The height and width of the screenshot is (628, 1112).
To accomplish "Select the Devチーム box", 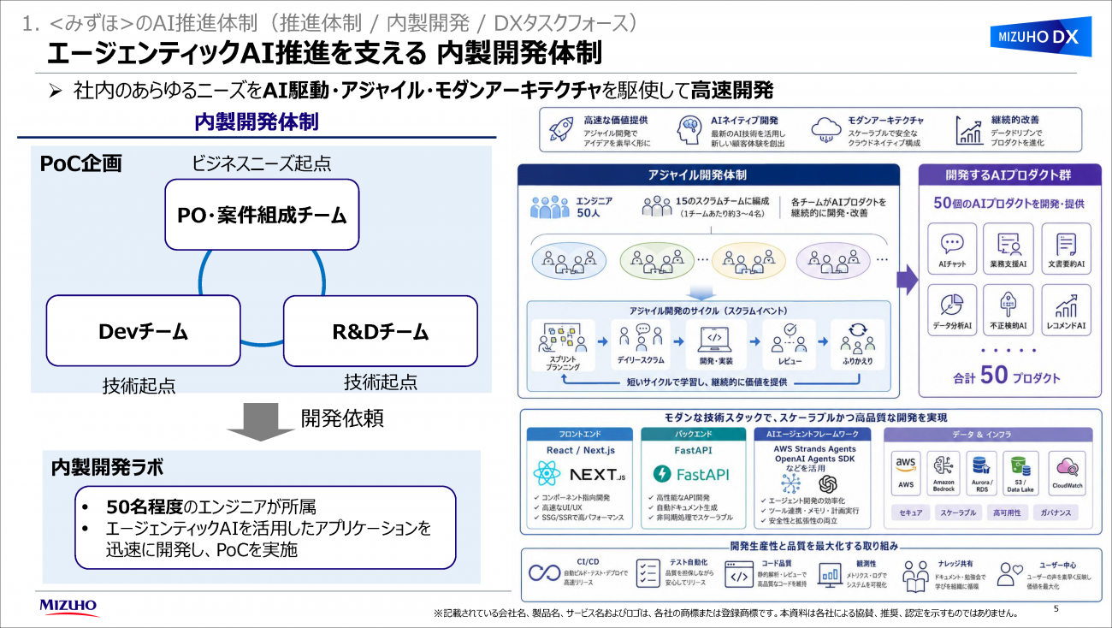I will coord(143,331).
